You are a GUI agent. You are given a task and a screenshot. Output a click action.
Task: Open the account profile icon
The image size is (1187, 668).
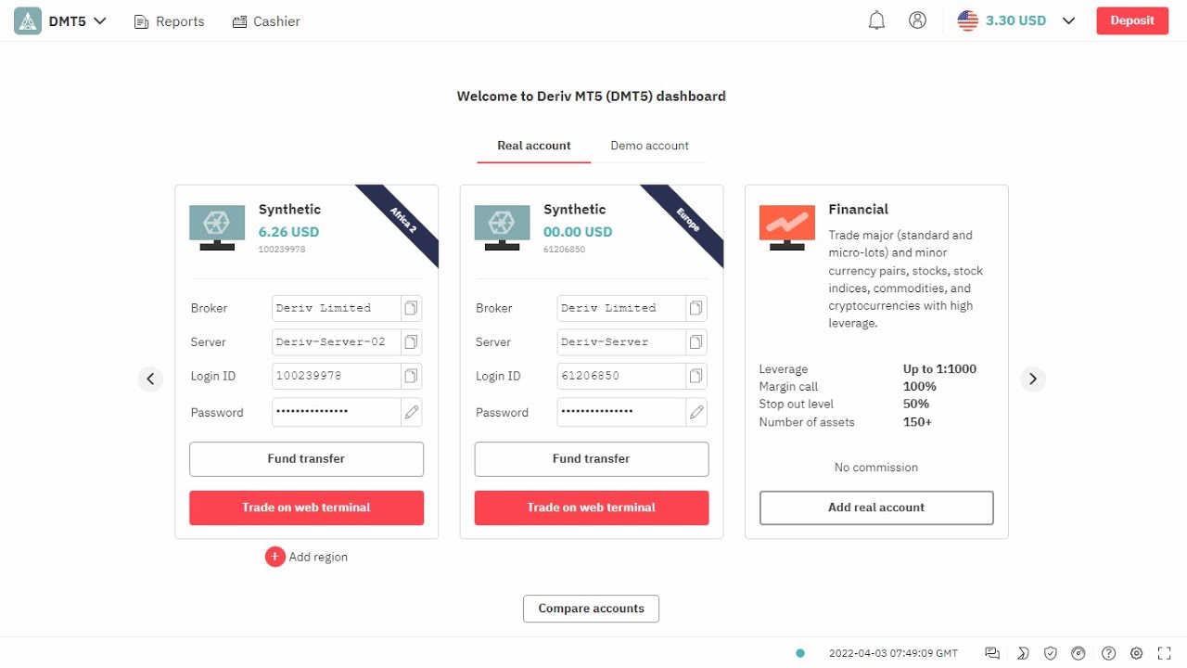[917, 20]
